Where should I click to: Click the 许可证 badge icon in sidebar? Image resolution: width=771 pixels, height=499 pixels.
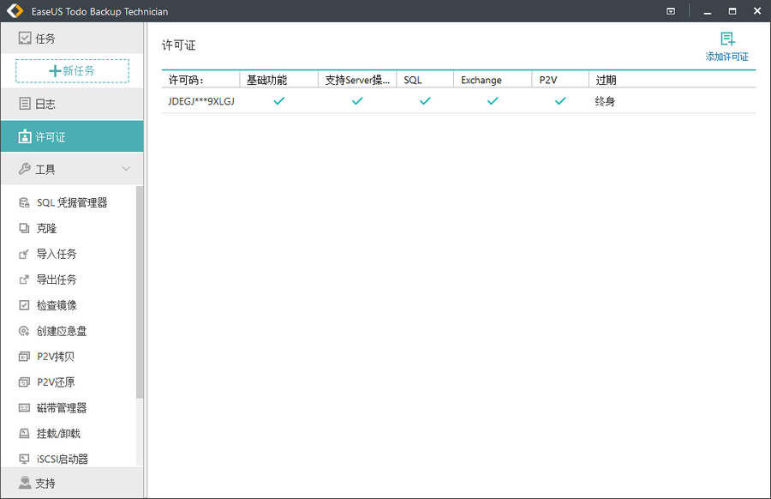25,136
